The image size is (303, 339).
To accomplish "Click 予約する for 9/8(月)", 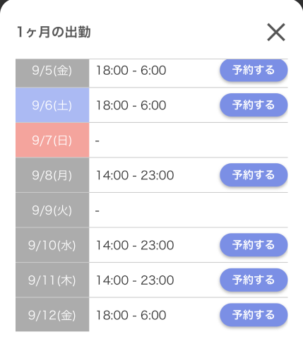I will [x=254, y=175].
